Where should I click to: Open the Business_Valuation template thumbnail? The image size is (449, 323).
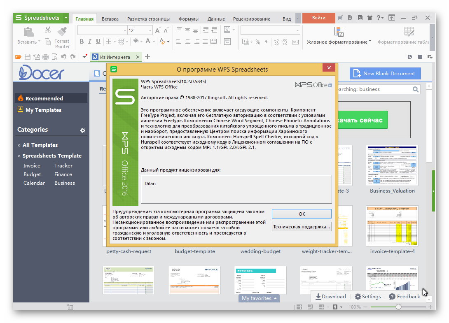point(392,165)
